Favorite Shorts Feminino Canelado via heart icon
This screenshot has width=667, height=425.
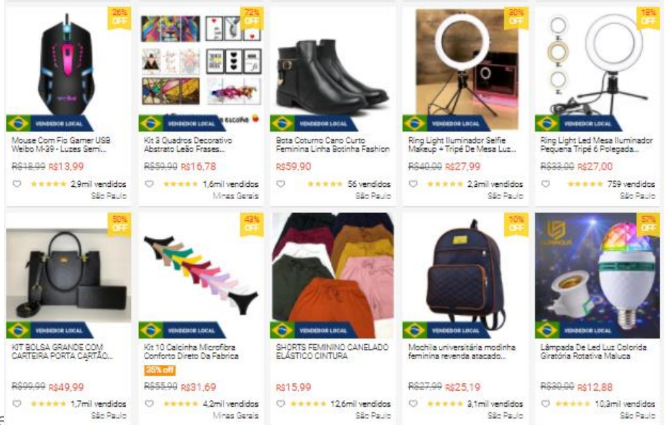click(281, 403)
